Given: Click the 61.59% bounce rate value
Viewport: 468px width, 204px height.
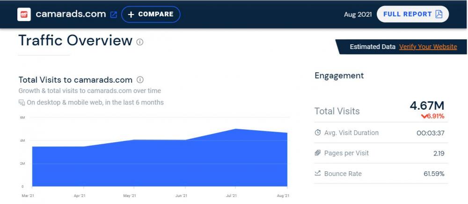Looking at the screenshot, I should click(434, 174).
